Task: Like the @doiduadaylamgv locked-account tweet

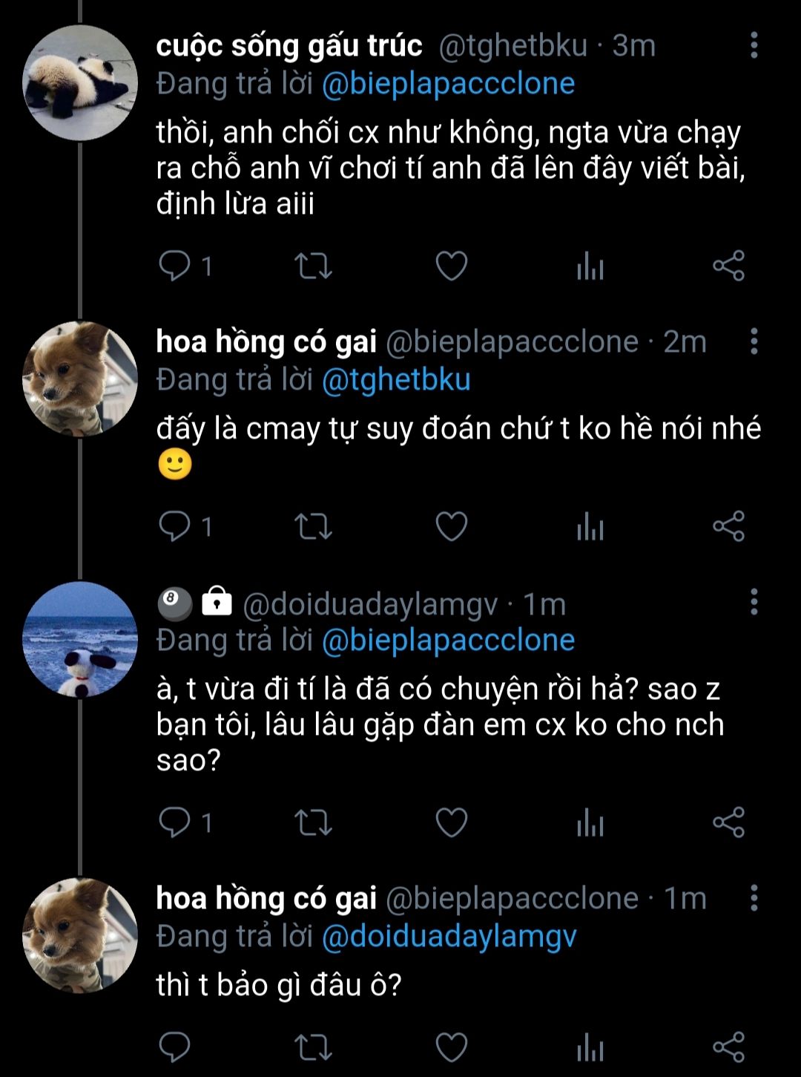Action: (451, 822)
